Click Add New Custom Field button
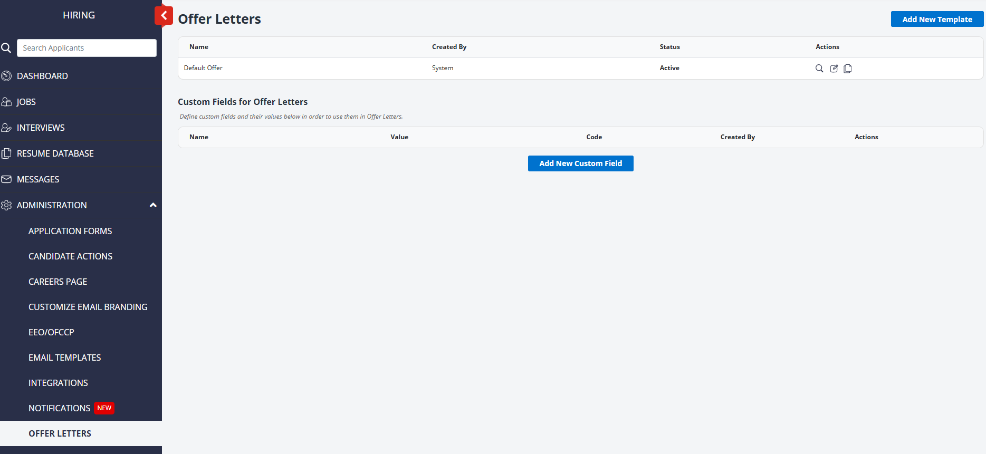 coord(580,163)
